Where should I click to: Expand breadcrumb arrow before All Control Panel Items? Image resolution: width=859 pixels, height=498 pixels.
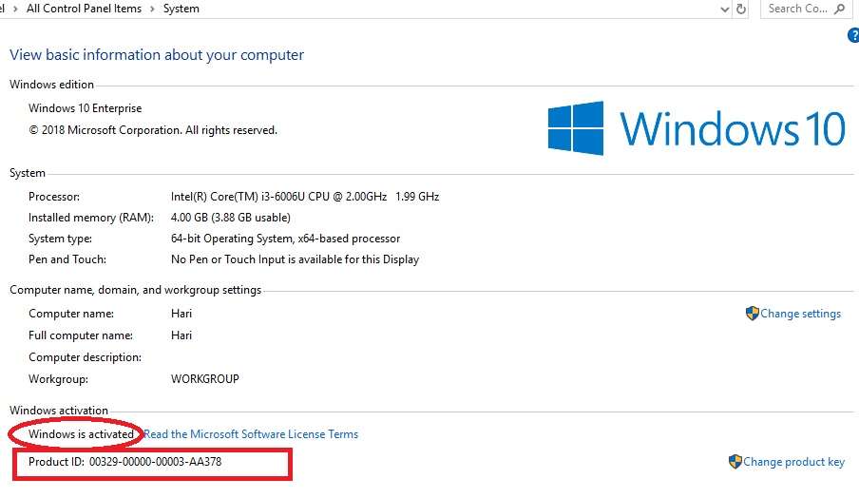(15, 9)
